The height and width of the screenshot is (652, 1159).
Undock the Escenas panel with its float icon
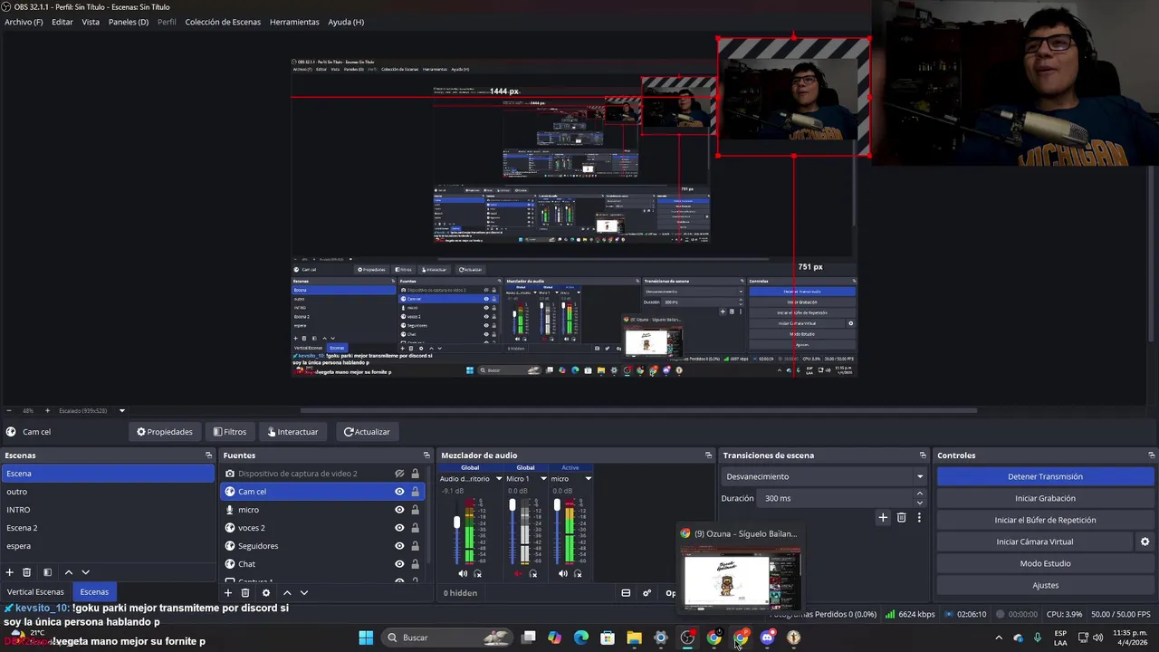tap(208, 455)
